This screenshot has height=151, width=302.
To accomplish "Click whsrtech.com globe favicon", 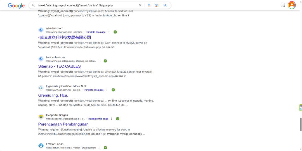I will tap(41, 30).
